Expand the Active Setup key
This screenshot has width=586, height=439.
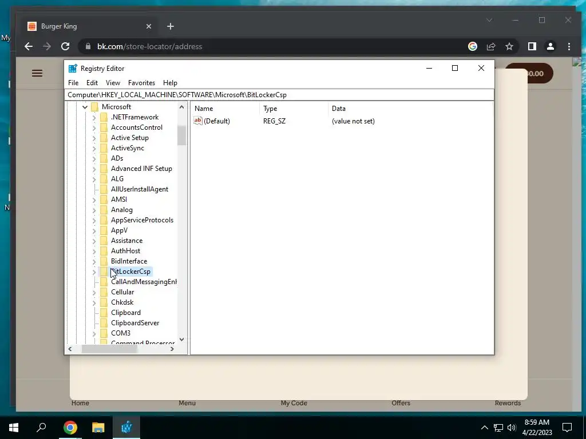(94, 138)
